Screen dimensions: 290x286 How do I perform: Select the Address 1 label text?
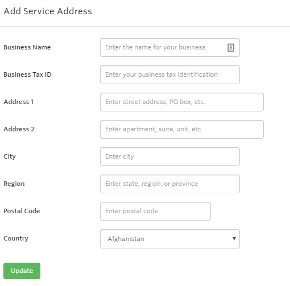19,102
